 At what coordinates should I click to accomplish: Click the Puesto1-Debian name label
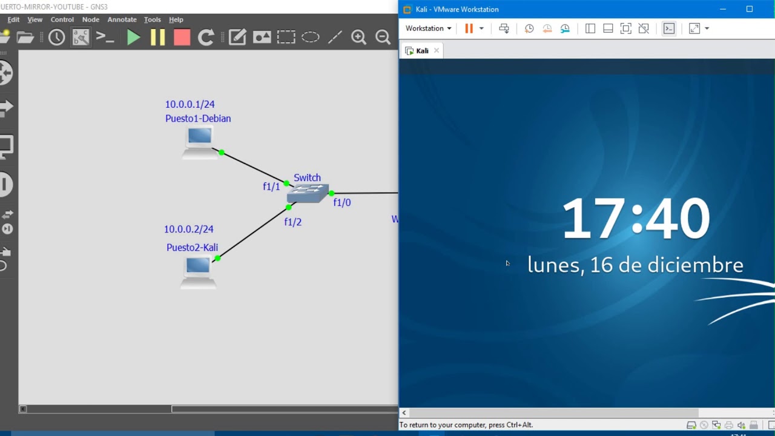pyautogui.click(x=198, y=119)
